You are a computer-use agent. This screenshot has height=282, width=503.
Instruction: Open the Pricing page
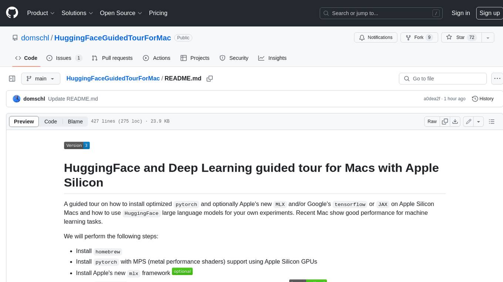click(158, 13)
